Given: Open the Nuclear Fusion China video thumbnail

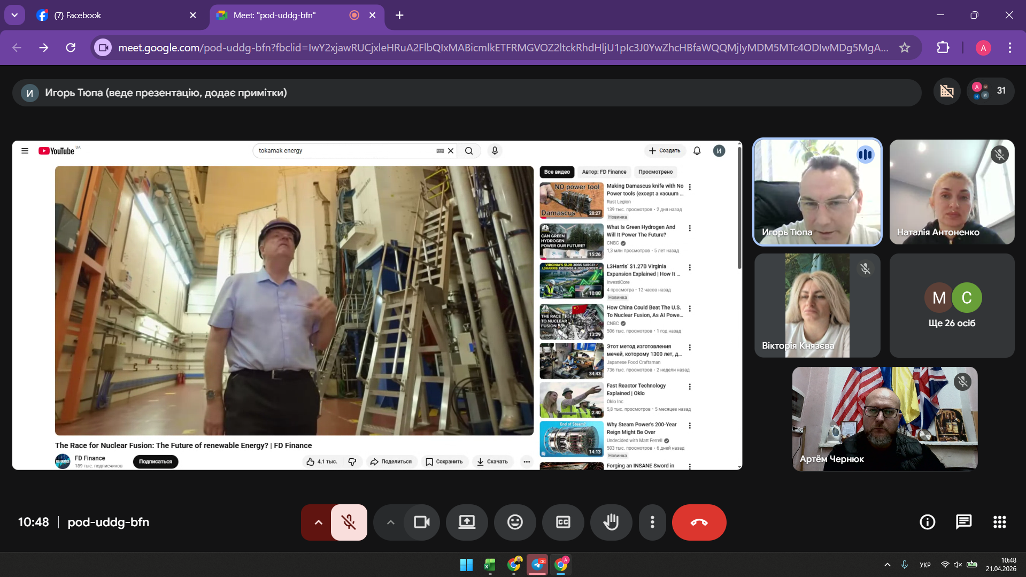Looking at the screenshot, I should (572, 322).
